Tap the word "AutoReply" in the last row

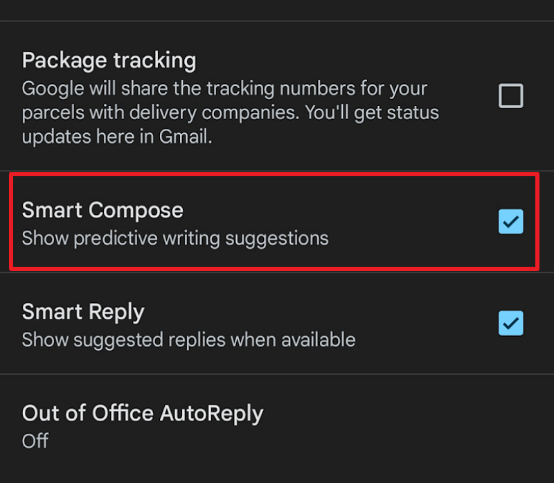211,414
